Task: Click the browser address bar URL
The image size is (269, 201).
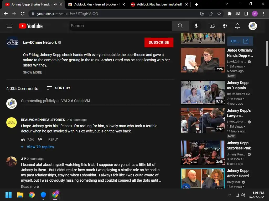Action: pyautogui.click(x=68, y=14)
